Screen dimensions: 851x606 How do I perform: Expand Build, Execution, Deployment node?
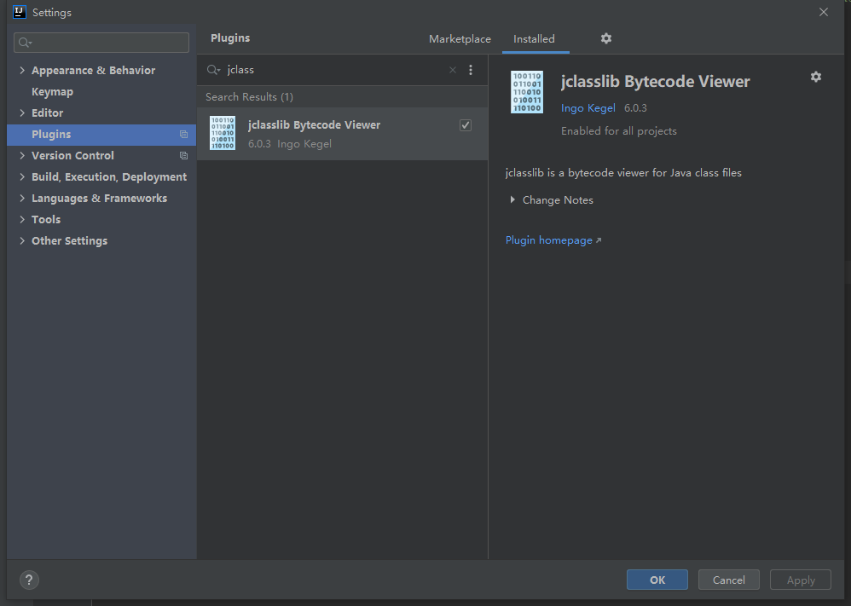[x=22, y=177]
